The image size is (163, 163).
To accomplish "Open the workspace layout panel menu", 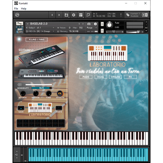I will [81, 15].
